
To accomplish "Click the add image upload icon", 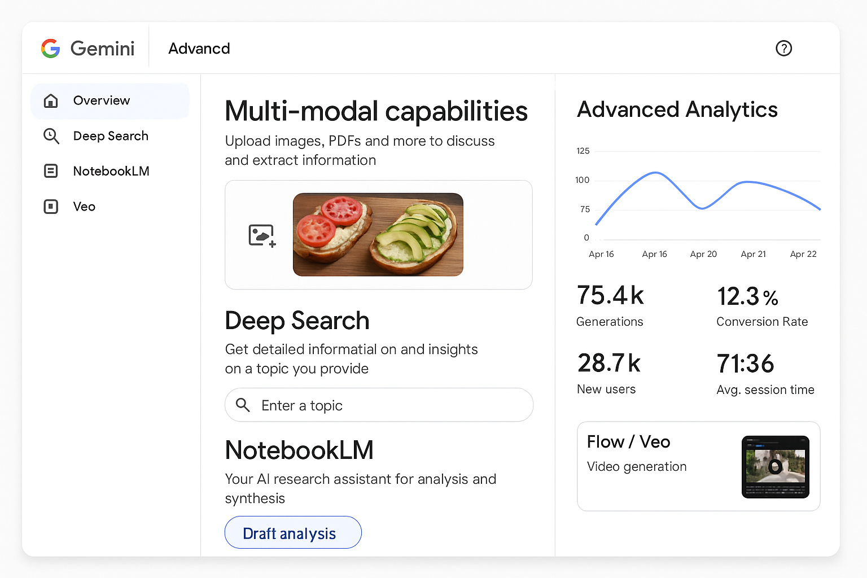I will point(262,235).
